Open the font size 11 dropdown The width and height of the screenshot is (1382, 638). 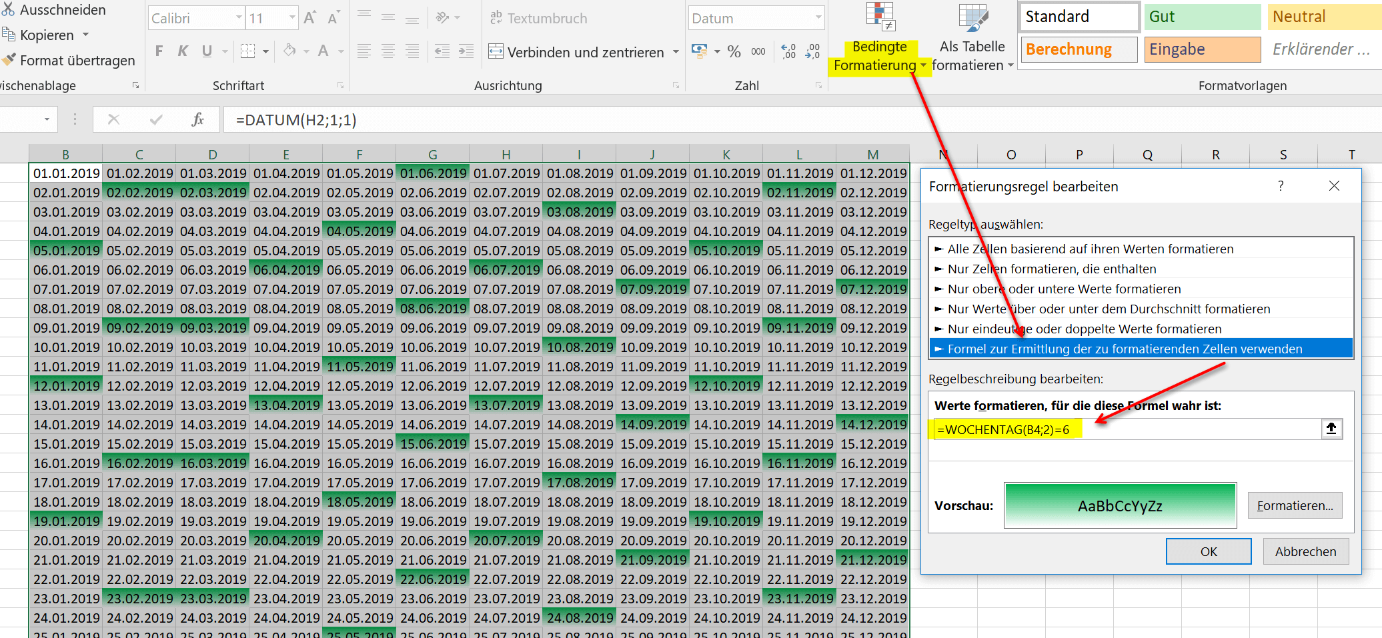[292, 18]
